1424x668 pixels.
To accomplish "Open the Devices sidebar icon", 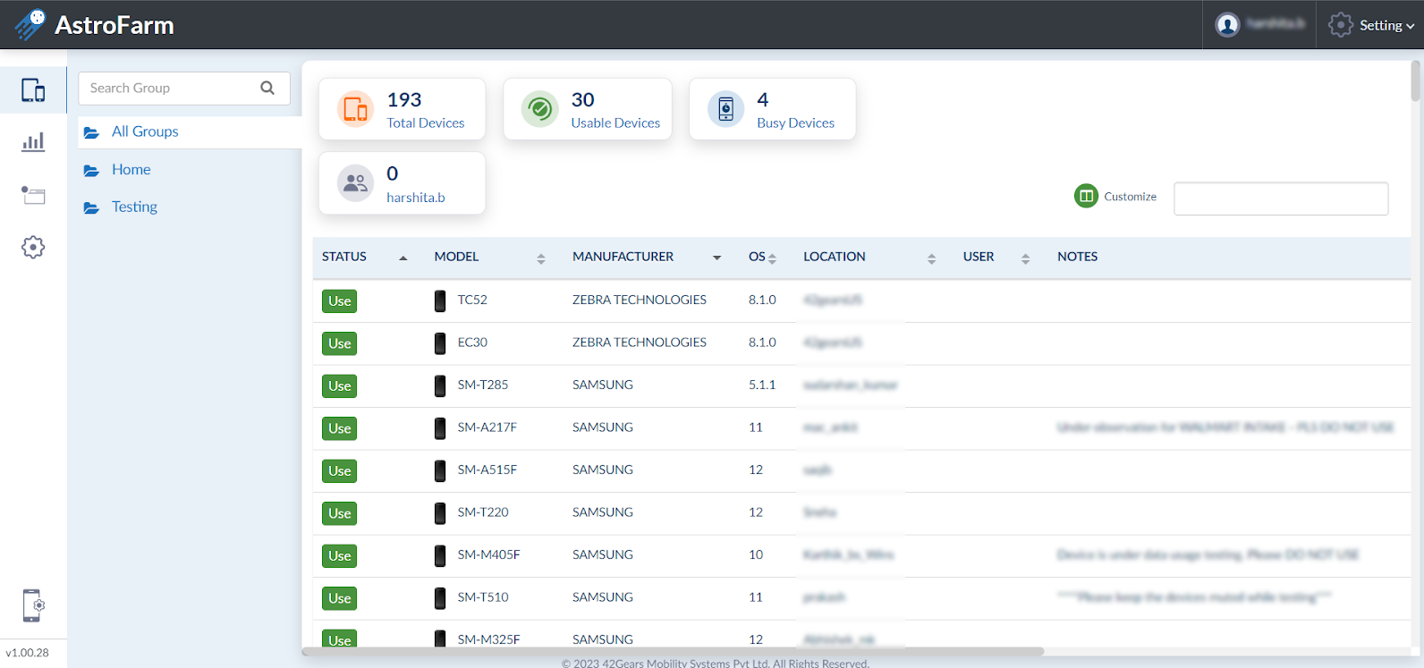I will pos(33,90).
